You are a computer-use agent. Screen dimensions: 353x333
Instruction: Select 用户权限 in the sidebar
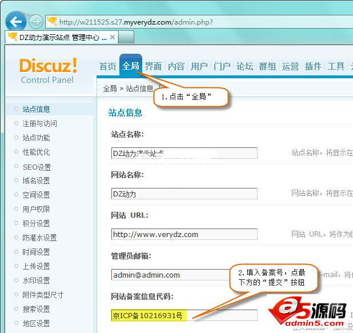pos(36,209)
